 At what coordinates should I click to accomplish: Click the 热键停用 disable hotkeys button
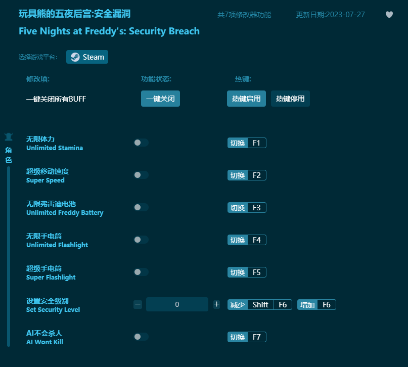pos(290,99)
